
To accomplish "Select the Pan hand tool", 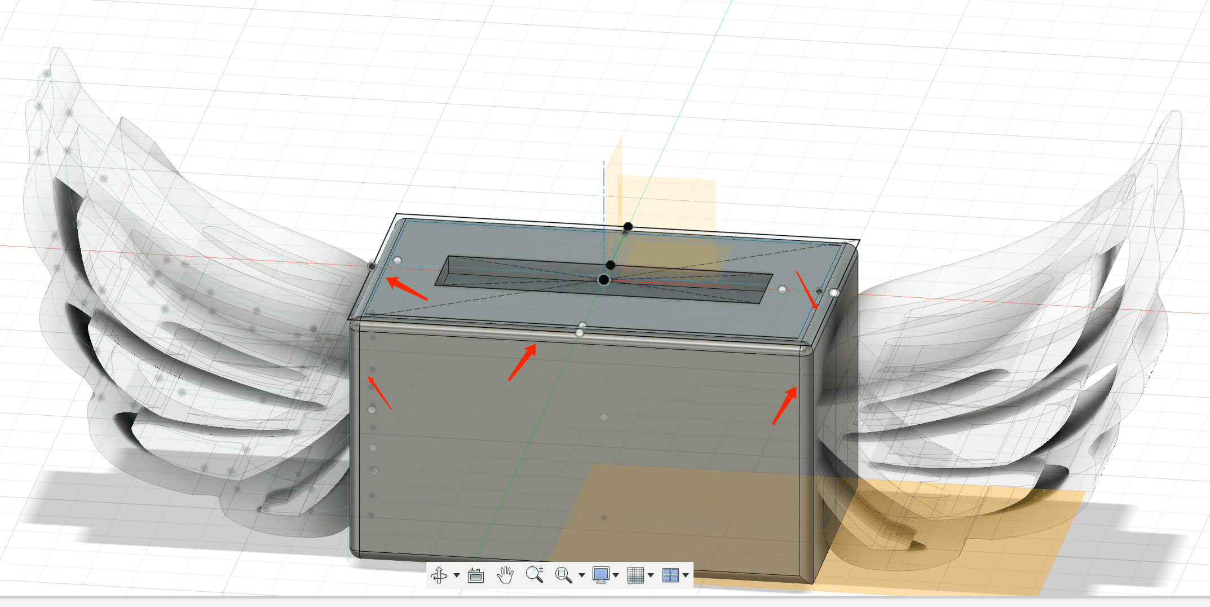I will pos(505,575).
